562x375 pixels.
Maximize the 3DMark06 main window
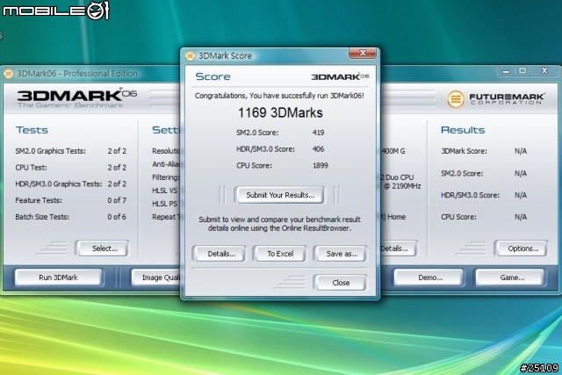click(x=522, y=71)
